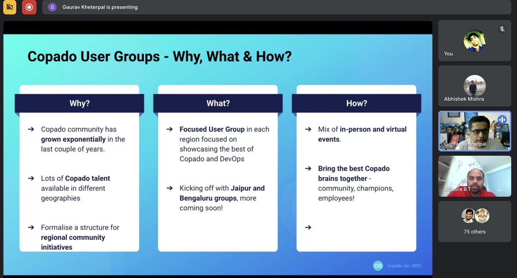
Task: Open the 75 others participants tile
Action: (x=475, y=222)
